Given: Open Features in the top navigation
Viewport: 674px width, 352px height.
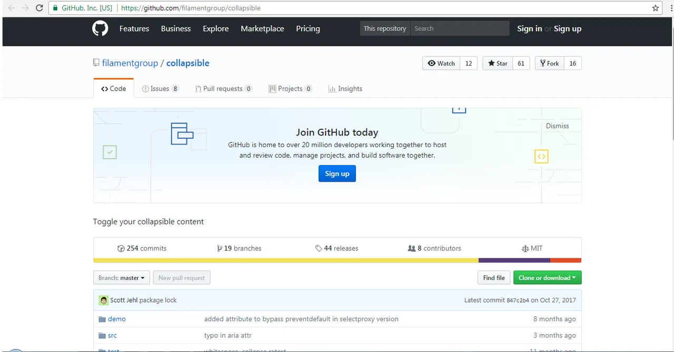Looking at the screenshot, I should tap(134, 28).
